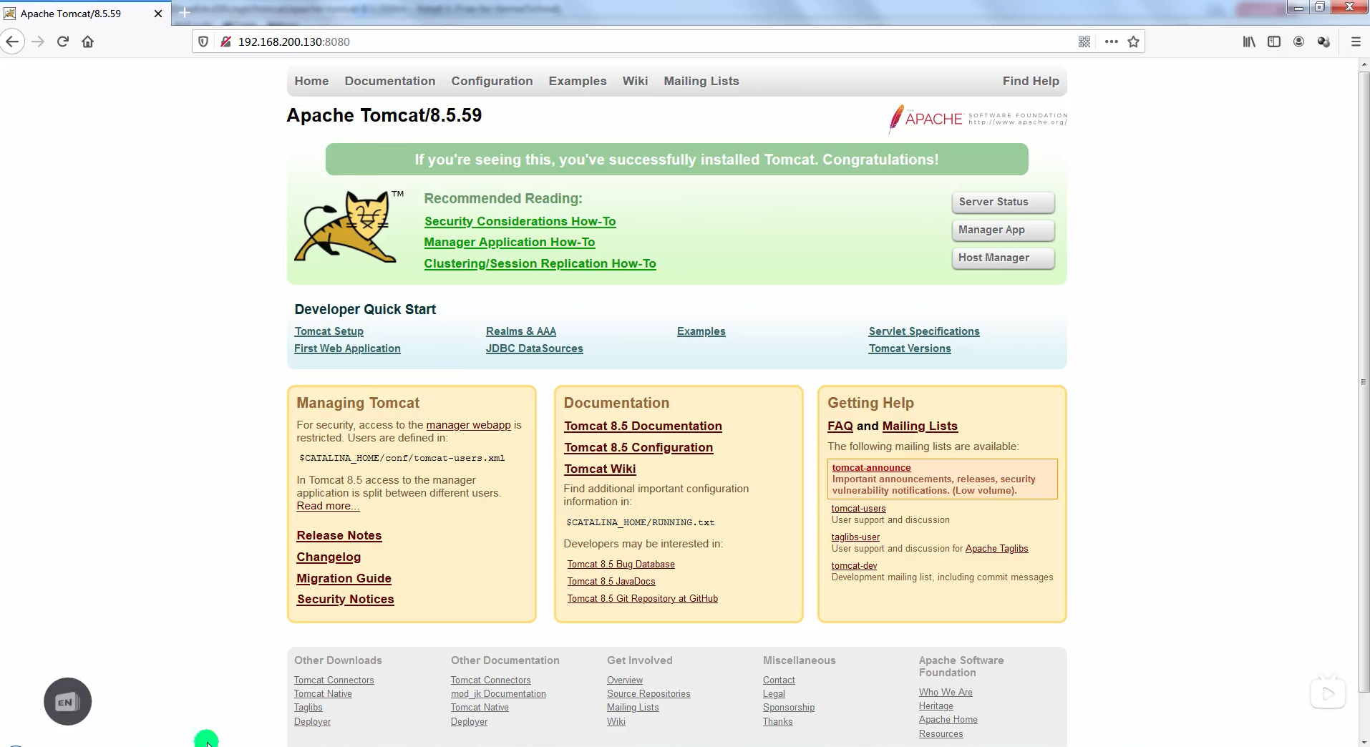Open the Tomcat Setup link
The height and width of the screenshot is (747, 1370).
(329, 331)
